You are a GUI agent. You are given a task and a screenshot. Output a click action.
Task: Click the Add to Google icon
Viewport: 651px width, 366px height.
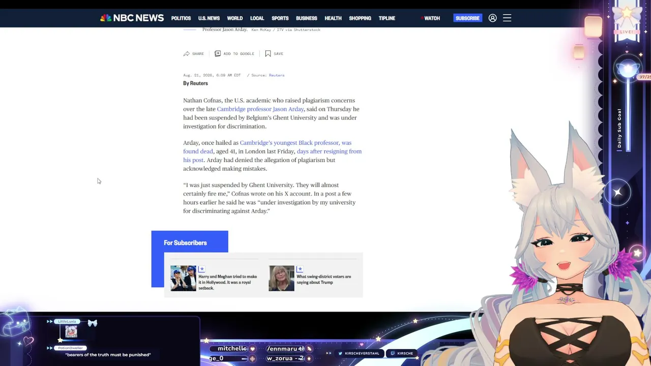click(218, 53)
